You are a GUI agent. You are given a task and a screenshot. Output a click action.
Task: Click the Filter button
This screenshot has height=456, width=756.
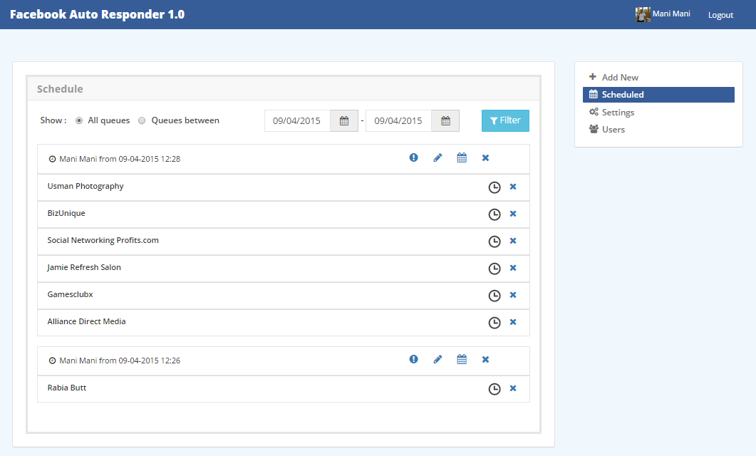(505, 120)
